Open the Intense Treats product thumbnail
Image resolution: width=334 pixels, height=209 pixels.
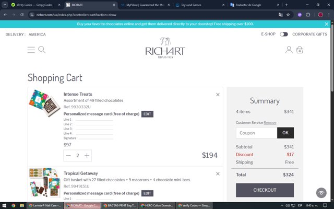pyautogui.click(x=45, y=103)
